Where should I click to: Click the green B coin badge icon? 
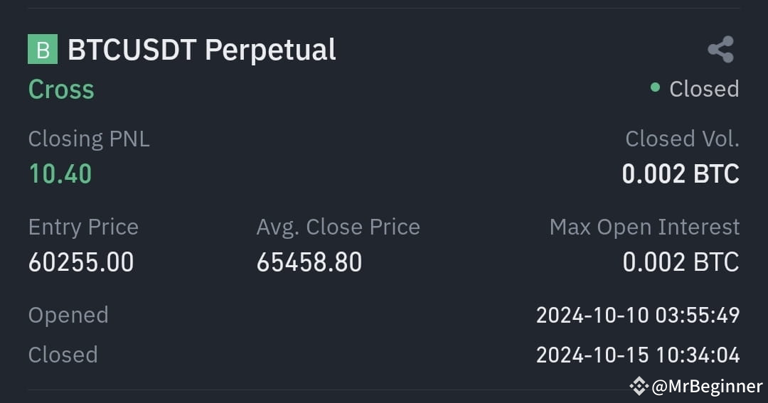point(43,49)
